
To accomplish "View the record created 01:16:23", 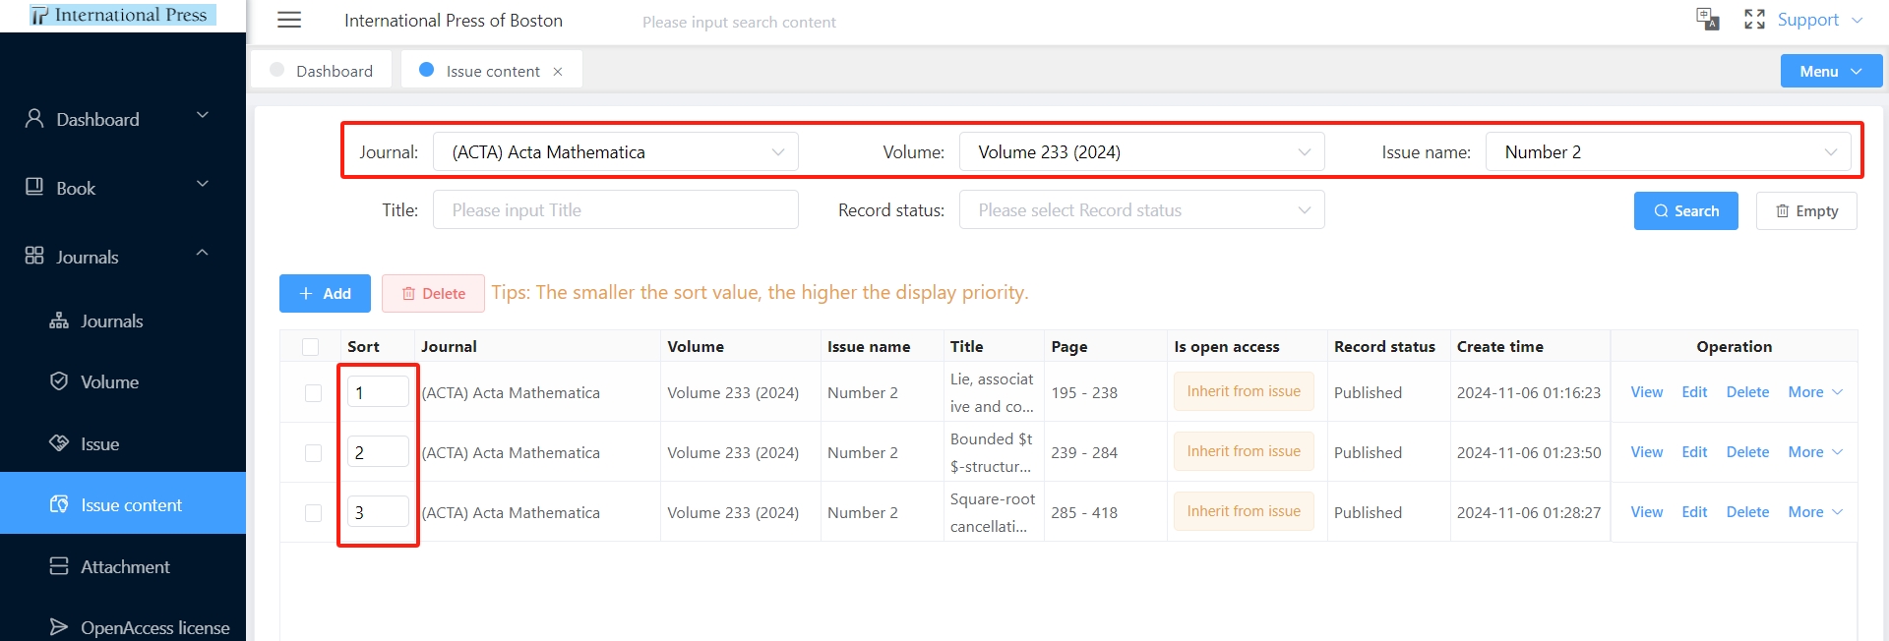I will pos(1646,392).
